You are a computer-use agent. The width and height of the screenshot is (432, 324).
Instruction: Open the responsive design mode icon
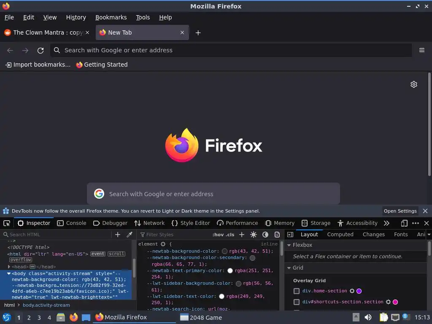(x=404, y=223)
